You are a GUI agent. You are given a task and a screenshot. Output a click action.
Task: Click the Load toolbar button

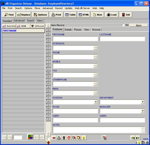tap(112, 15)
